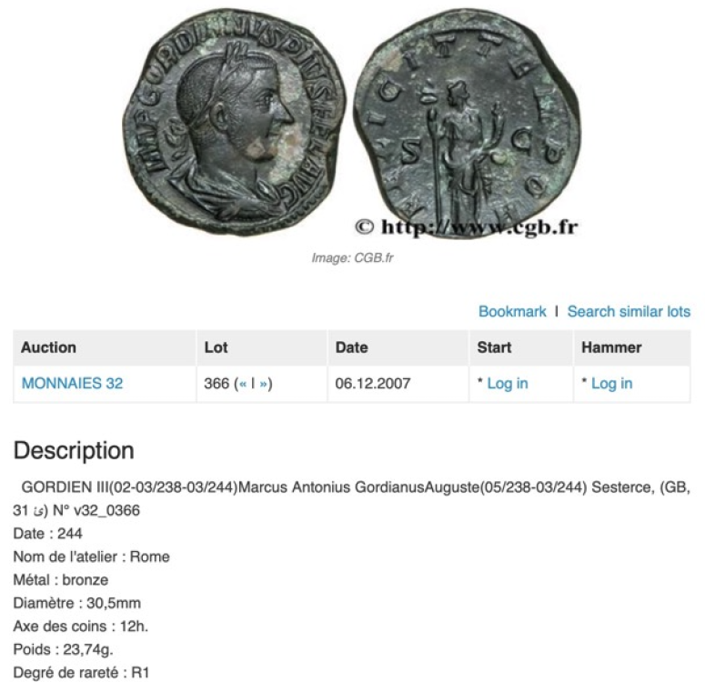
Task: Click the Bookmark link
Action: point(511,311)
